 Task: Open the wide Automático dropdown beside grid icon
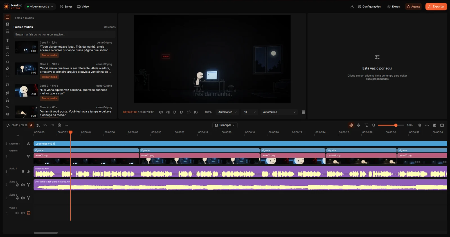click(279, 112)
